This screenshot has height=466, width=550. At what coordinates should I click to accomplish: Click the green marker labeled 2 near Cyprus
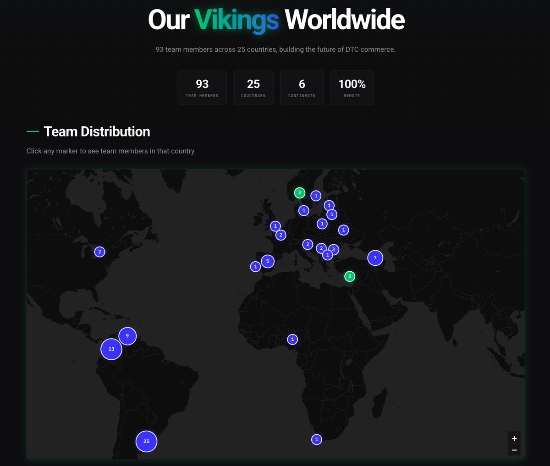click(x=350, y=276)
